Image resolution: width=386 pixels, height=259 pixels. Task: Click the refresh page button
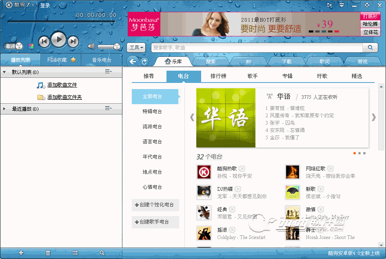pyautogui.click(x=144, y=62)
